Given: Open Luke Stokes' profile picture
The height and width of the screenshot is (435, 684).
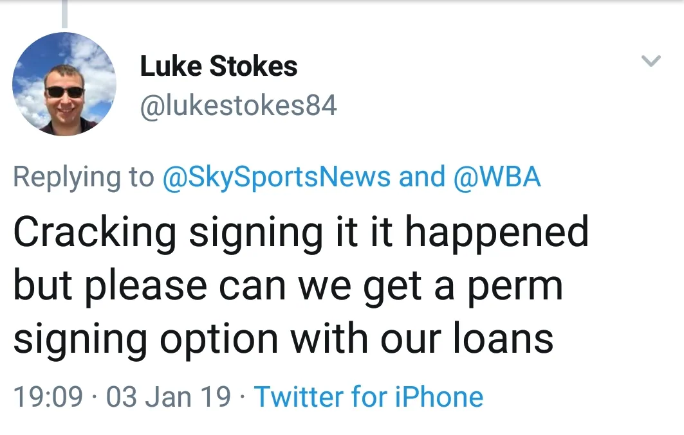Looking at the screenshot, I should [64, 84].
